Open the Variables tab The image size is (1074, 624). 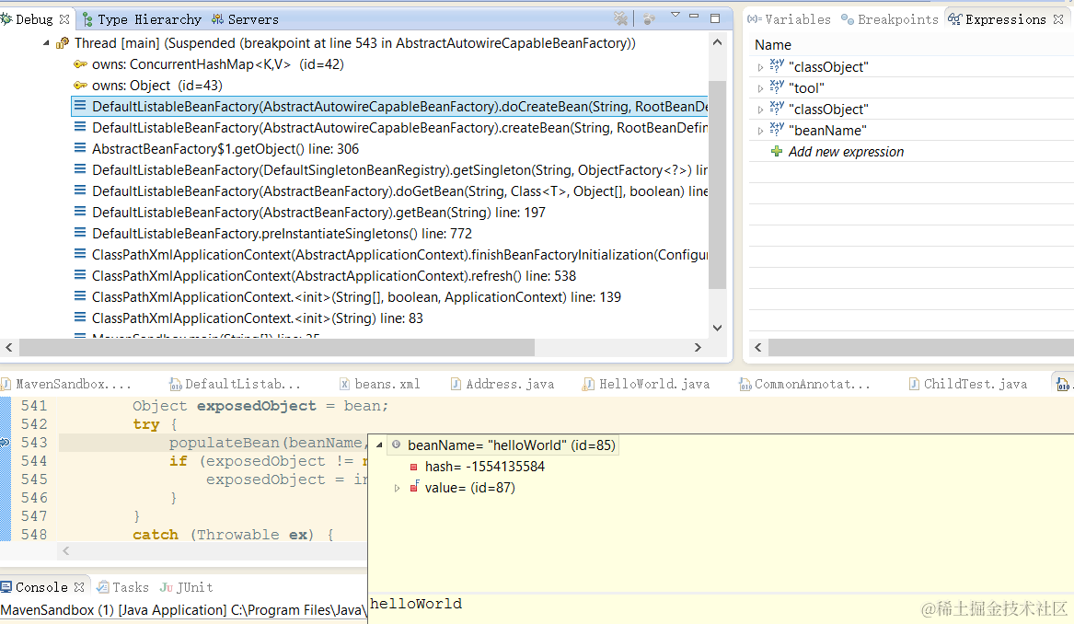[789, 19]
